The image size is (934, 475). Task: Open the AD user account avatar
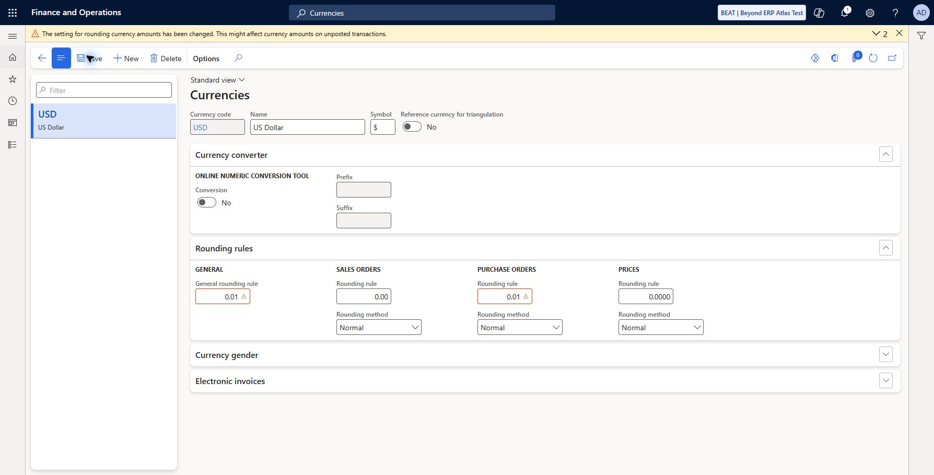coord(921,13)
